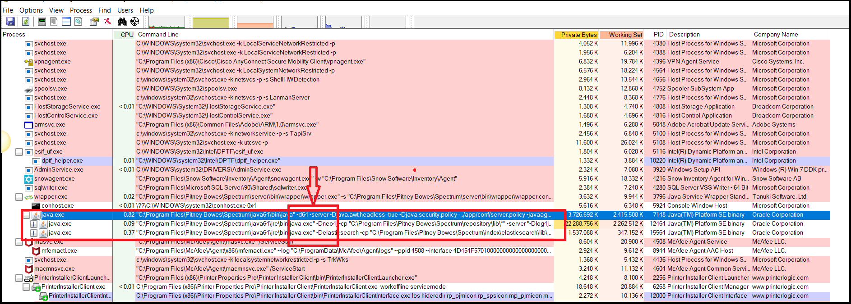Click the Cisco Systems, Inc. company cell
Image resolution: width=851 pixels, height=304 pixels.
point(778,62)
